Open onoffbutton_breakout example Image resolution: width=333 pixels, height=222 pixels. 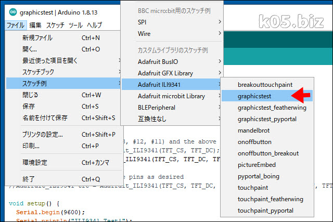click(267, 153)
